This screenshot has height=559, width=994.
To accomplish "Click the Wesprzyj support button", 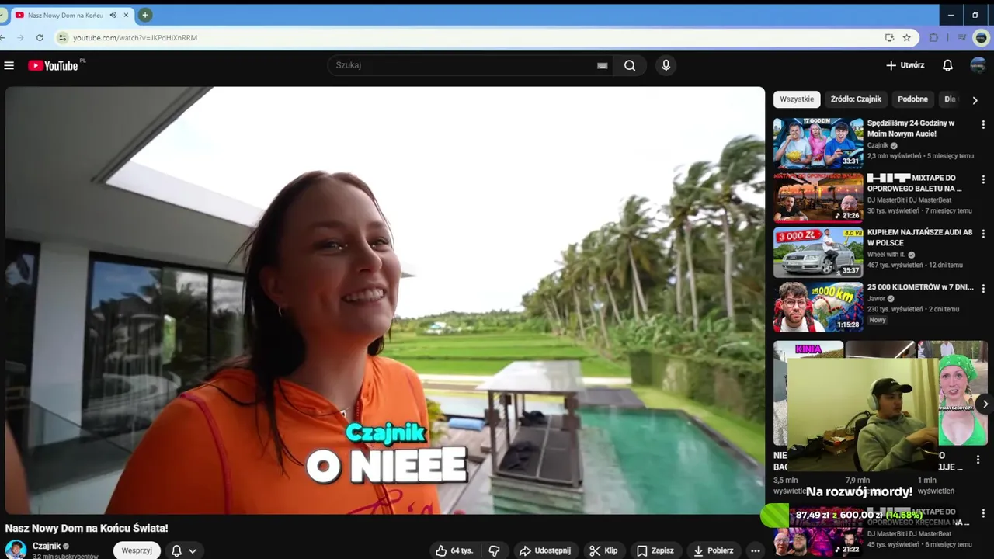I will point(137,550).
